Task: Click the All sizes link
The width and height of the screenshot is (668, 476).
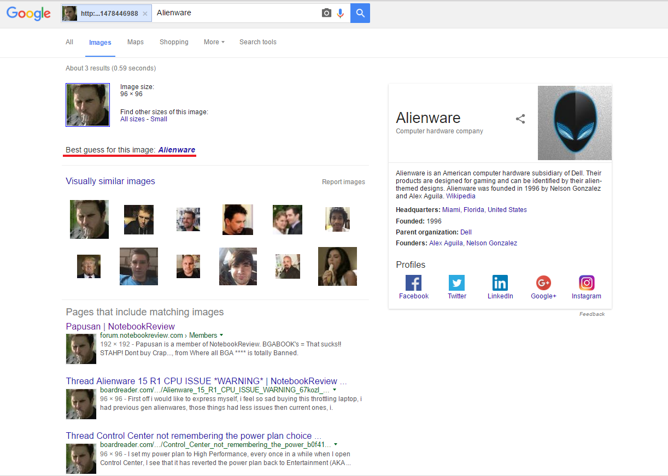Action: pyautogui.click(x=133, y=119)
